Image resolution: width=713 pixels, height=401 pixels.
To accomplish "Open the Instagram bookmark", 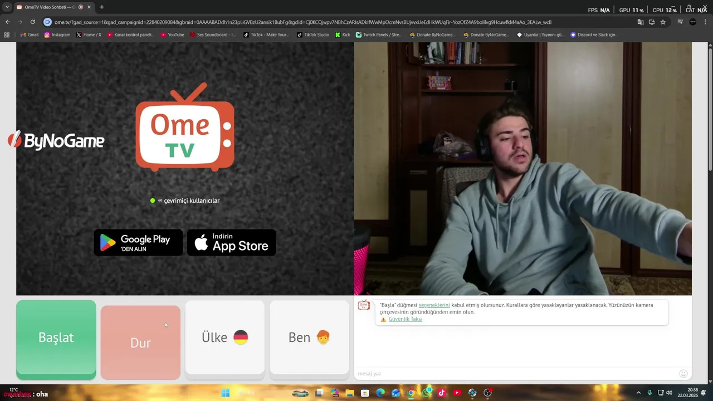I will coord(57,35).
